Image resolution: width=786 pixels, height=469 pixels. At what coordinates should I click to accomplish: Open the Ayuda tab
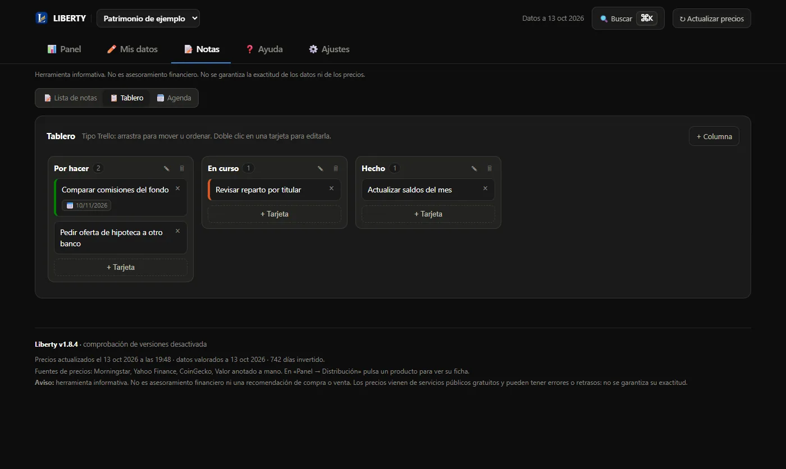[x=264, y=49]
